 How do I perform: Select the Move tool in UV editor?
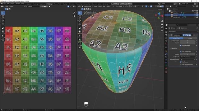3,21
